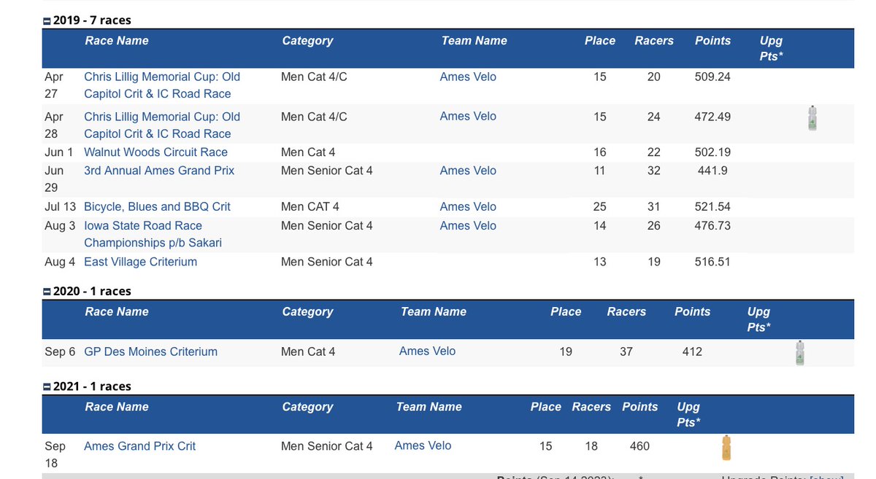This screenshot has height=479, width=876.
Task: Open Ames Velo team link in Sep 6 row
Action: click(427, 351)
